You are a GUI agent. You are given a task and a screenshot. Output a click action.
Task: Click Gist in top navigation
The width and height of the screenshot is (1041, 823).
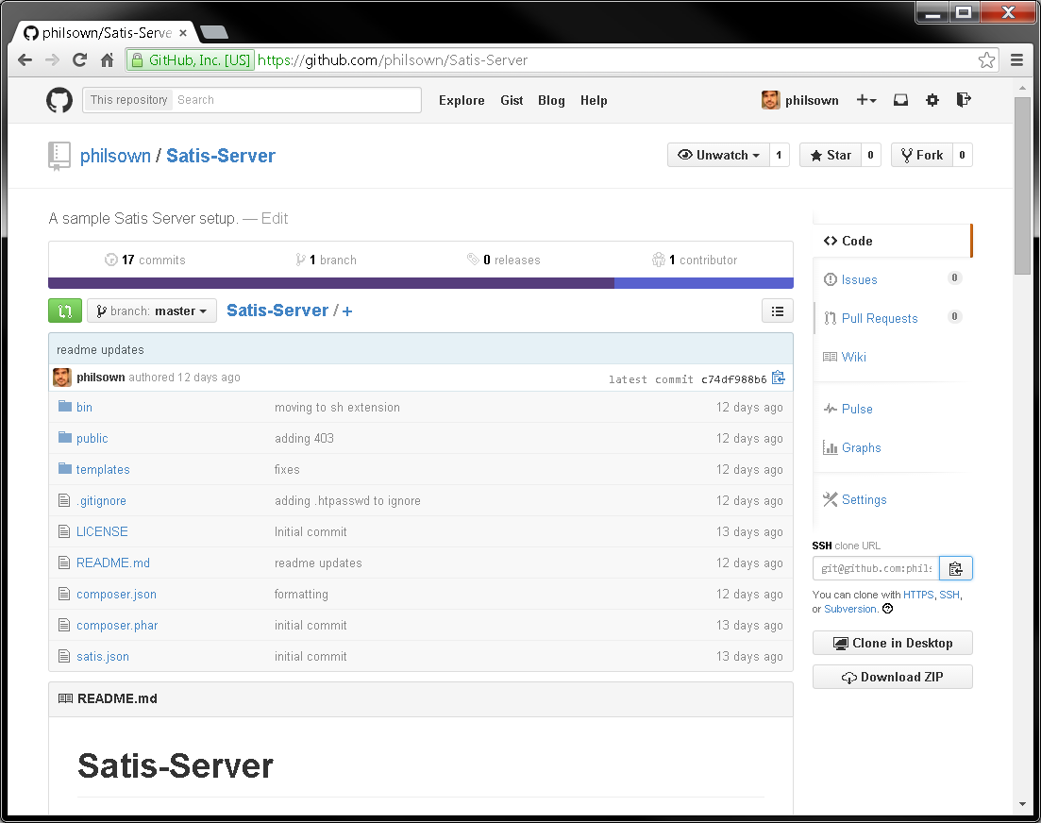coord(512,100)
